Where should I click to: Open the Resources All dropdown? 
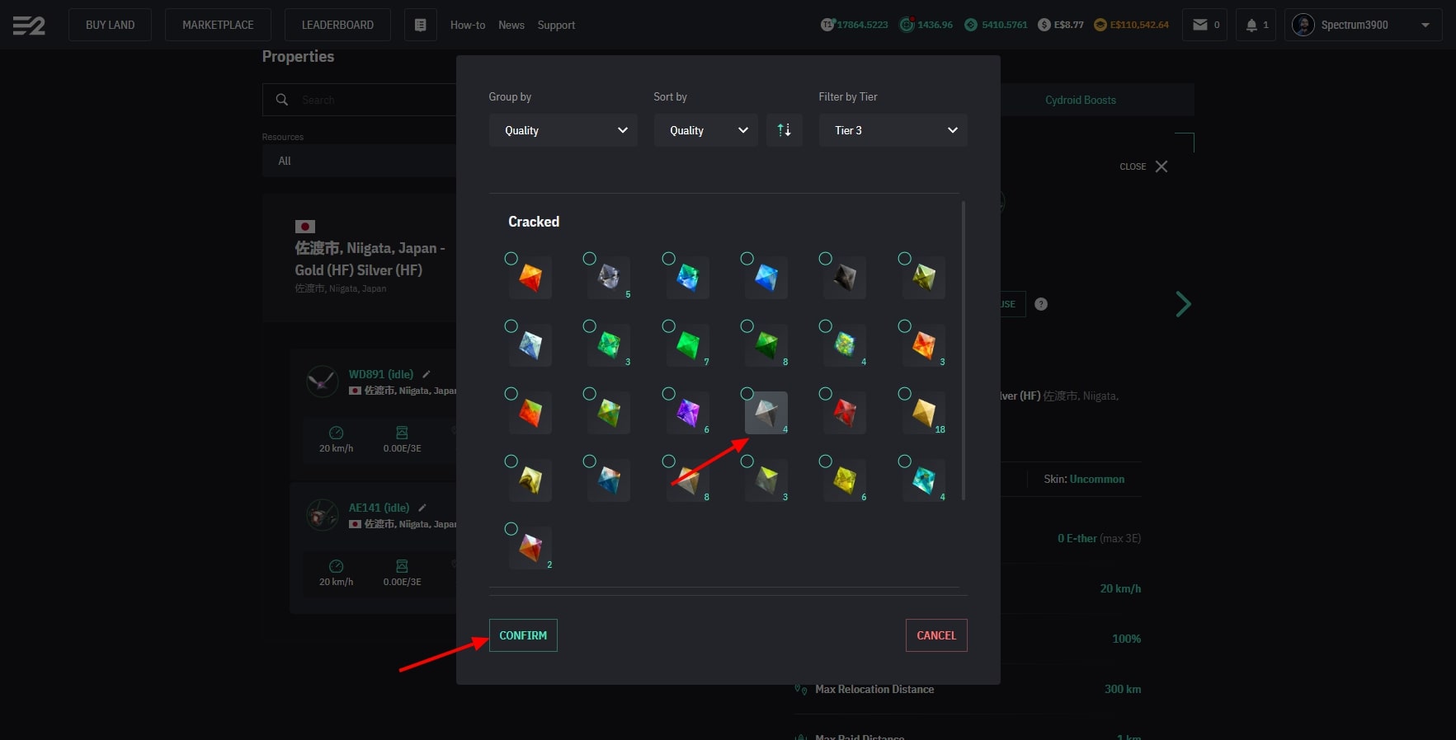[360, 161]
